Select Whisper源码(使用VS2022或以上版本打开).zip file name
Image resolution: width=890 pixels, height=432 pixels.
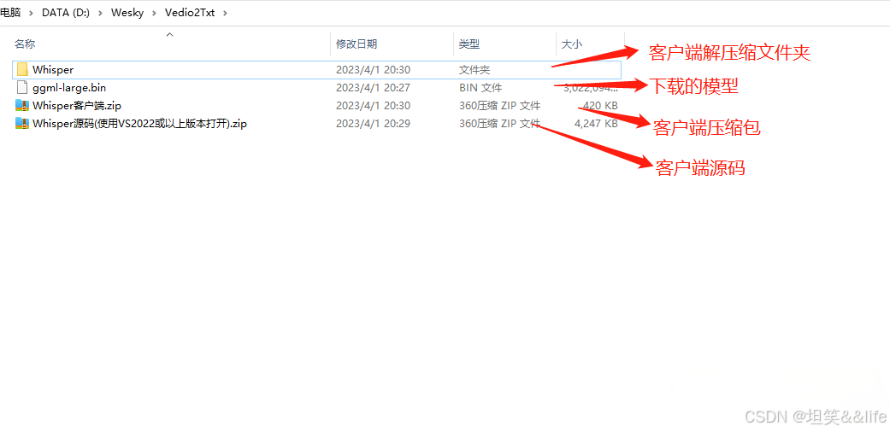coord(139,124)
